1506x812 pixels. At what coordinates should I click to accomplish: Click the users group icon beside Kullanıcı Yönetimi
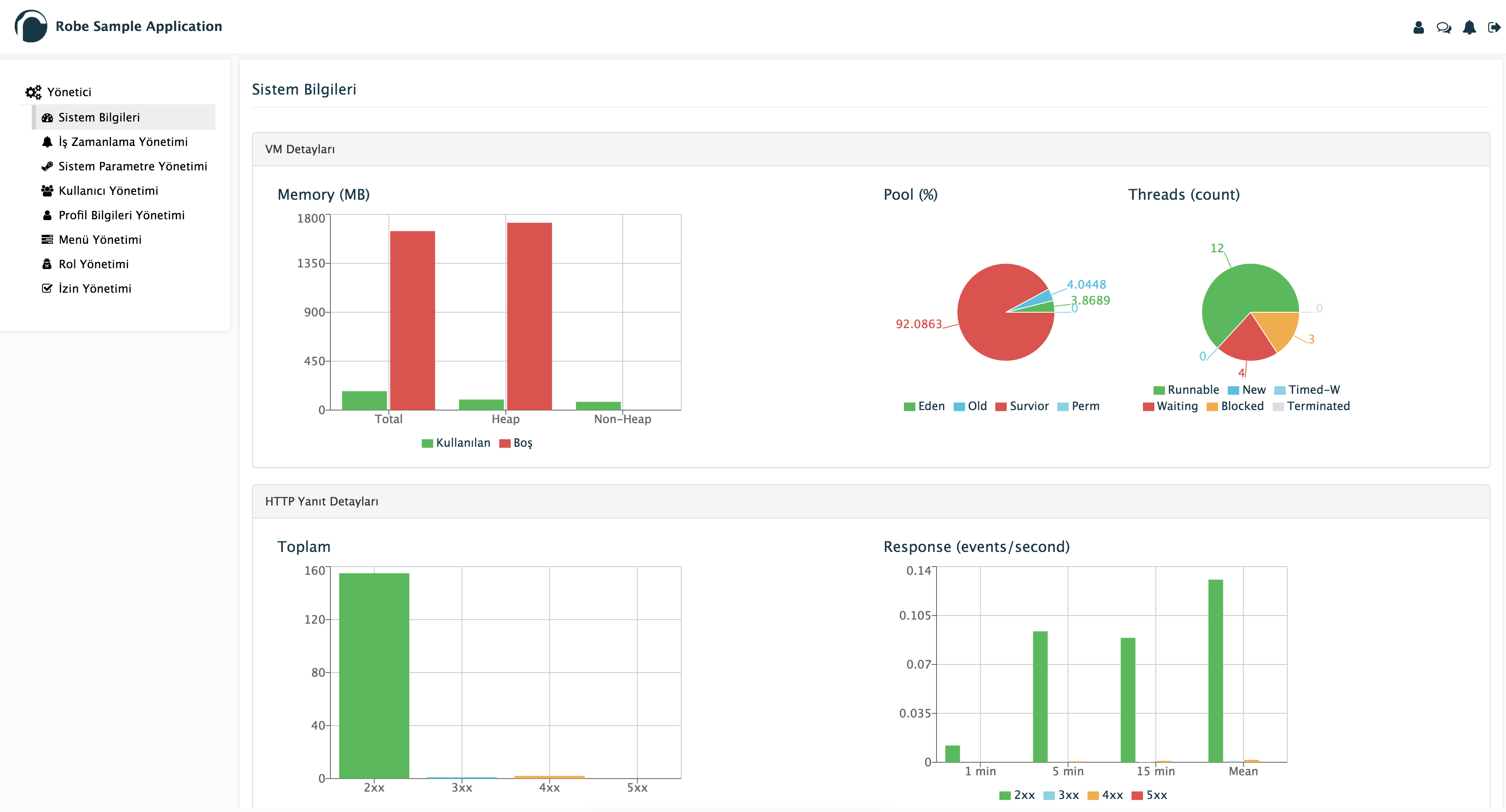tap(47, 191)
